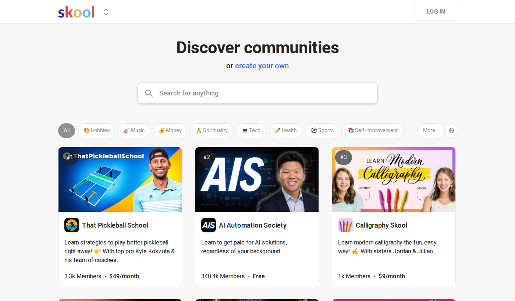Click the '$9/month' price
515x301 pixels.
click(392, 276)
